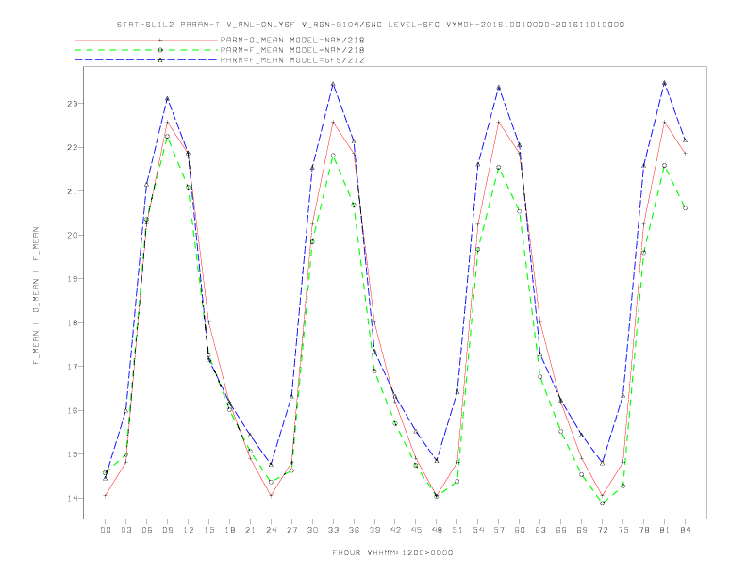
Task: Click x-axis forecast hour 54
Action: (478, 530)
